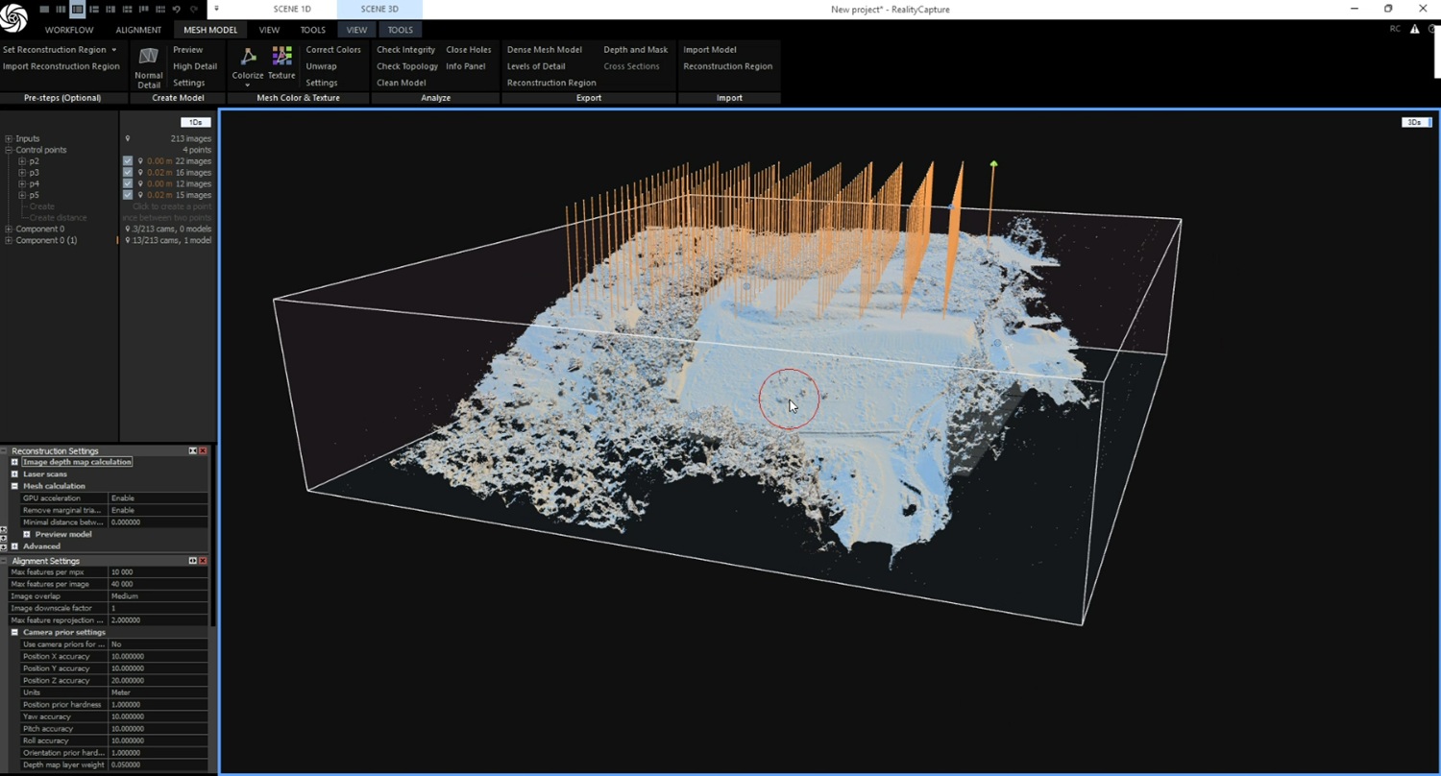Click the Normal Detail model icon
The height and width of the screenshot is (776, 1441).
click(x=148, y=58)
